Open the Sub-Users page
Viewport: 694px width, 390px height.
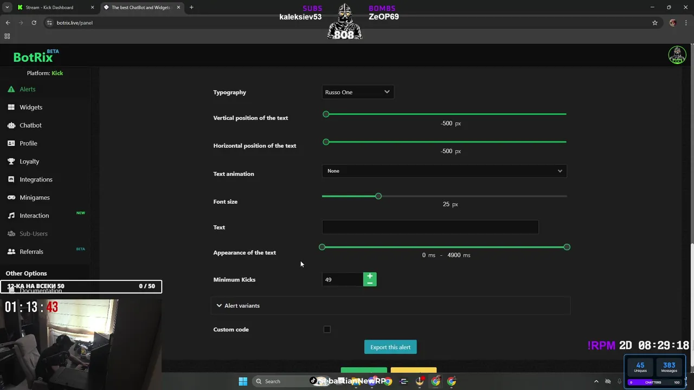34,233
